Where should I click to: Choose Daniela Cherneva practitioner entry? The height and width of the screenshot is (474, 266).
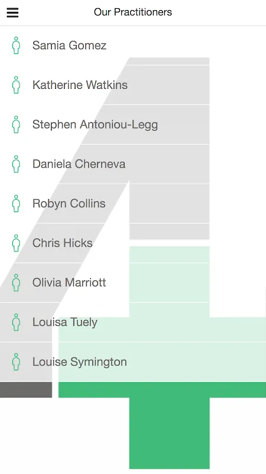[133, 164]
